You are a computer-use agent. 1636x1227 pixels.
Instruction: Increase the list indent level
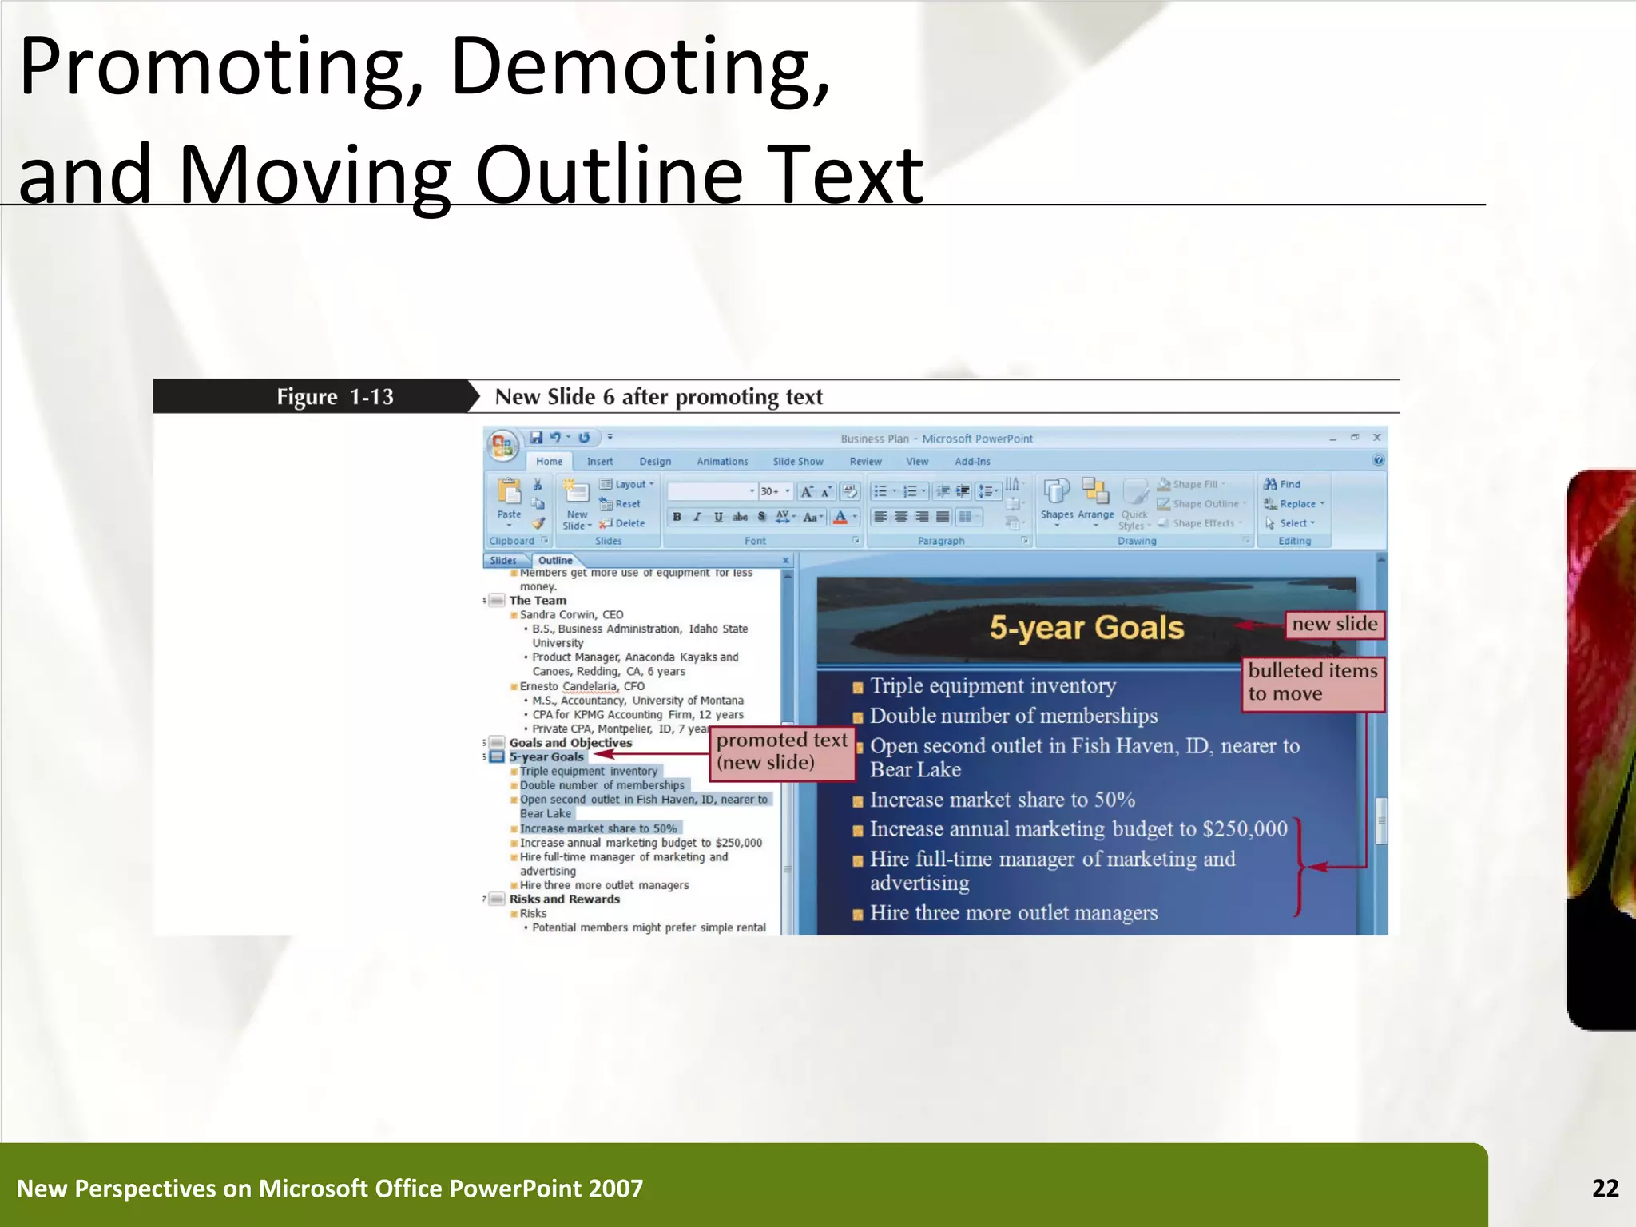[963, 491]
